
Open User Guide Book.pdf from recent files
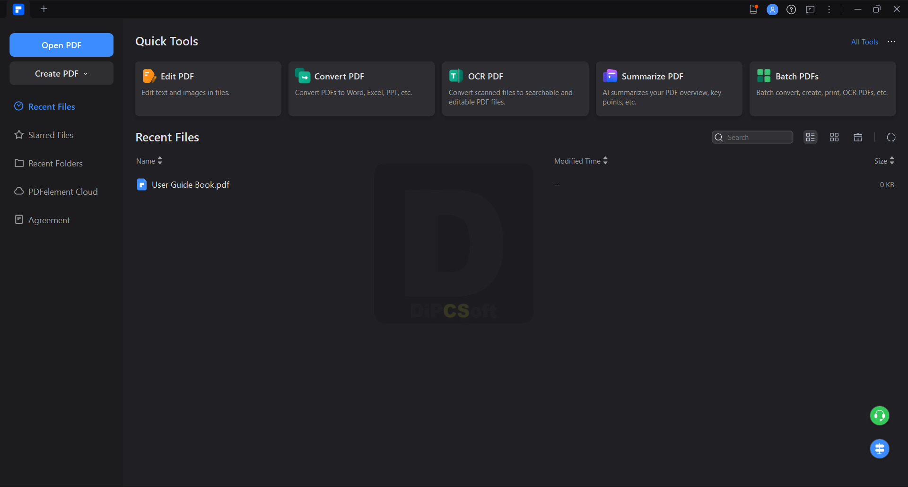coord(190,184)
